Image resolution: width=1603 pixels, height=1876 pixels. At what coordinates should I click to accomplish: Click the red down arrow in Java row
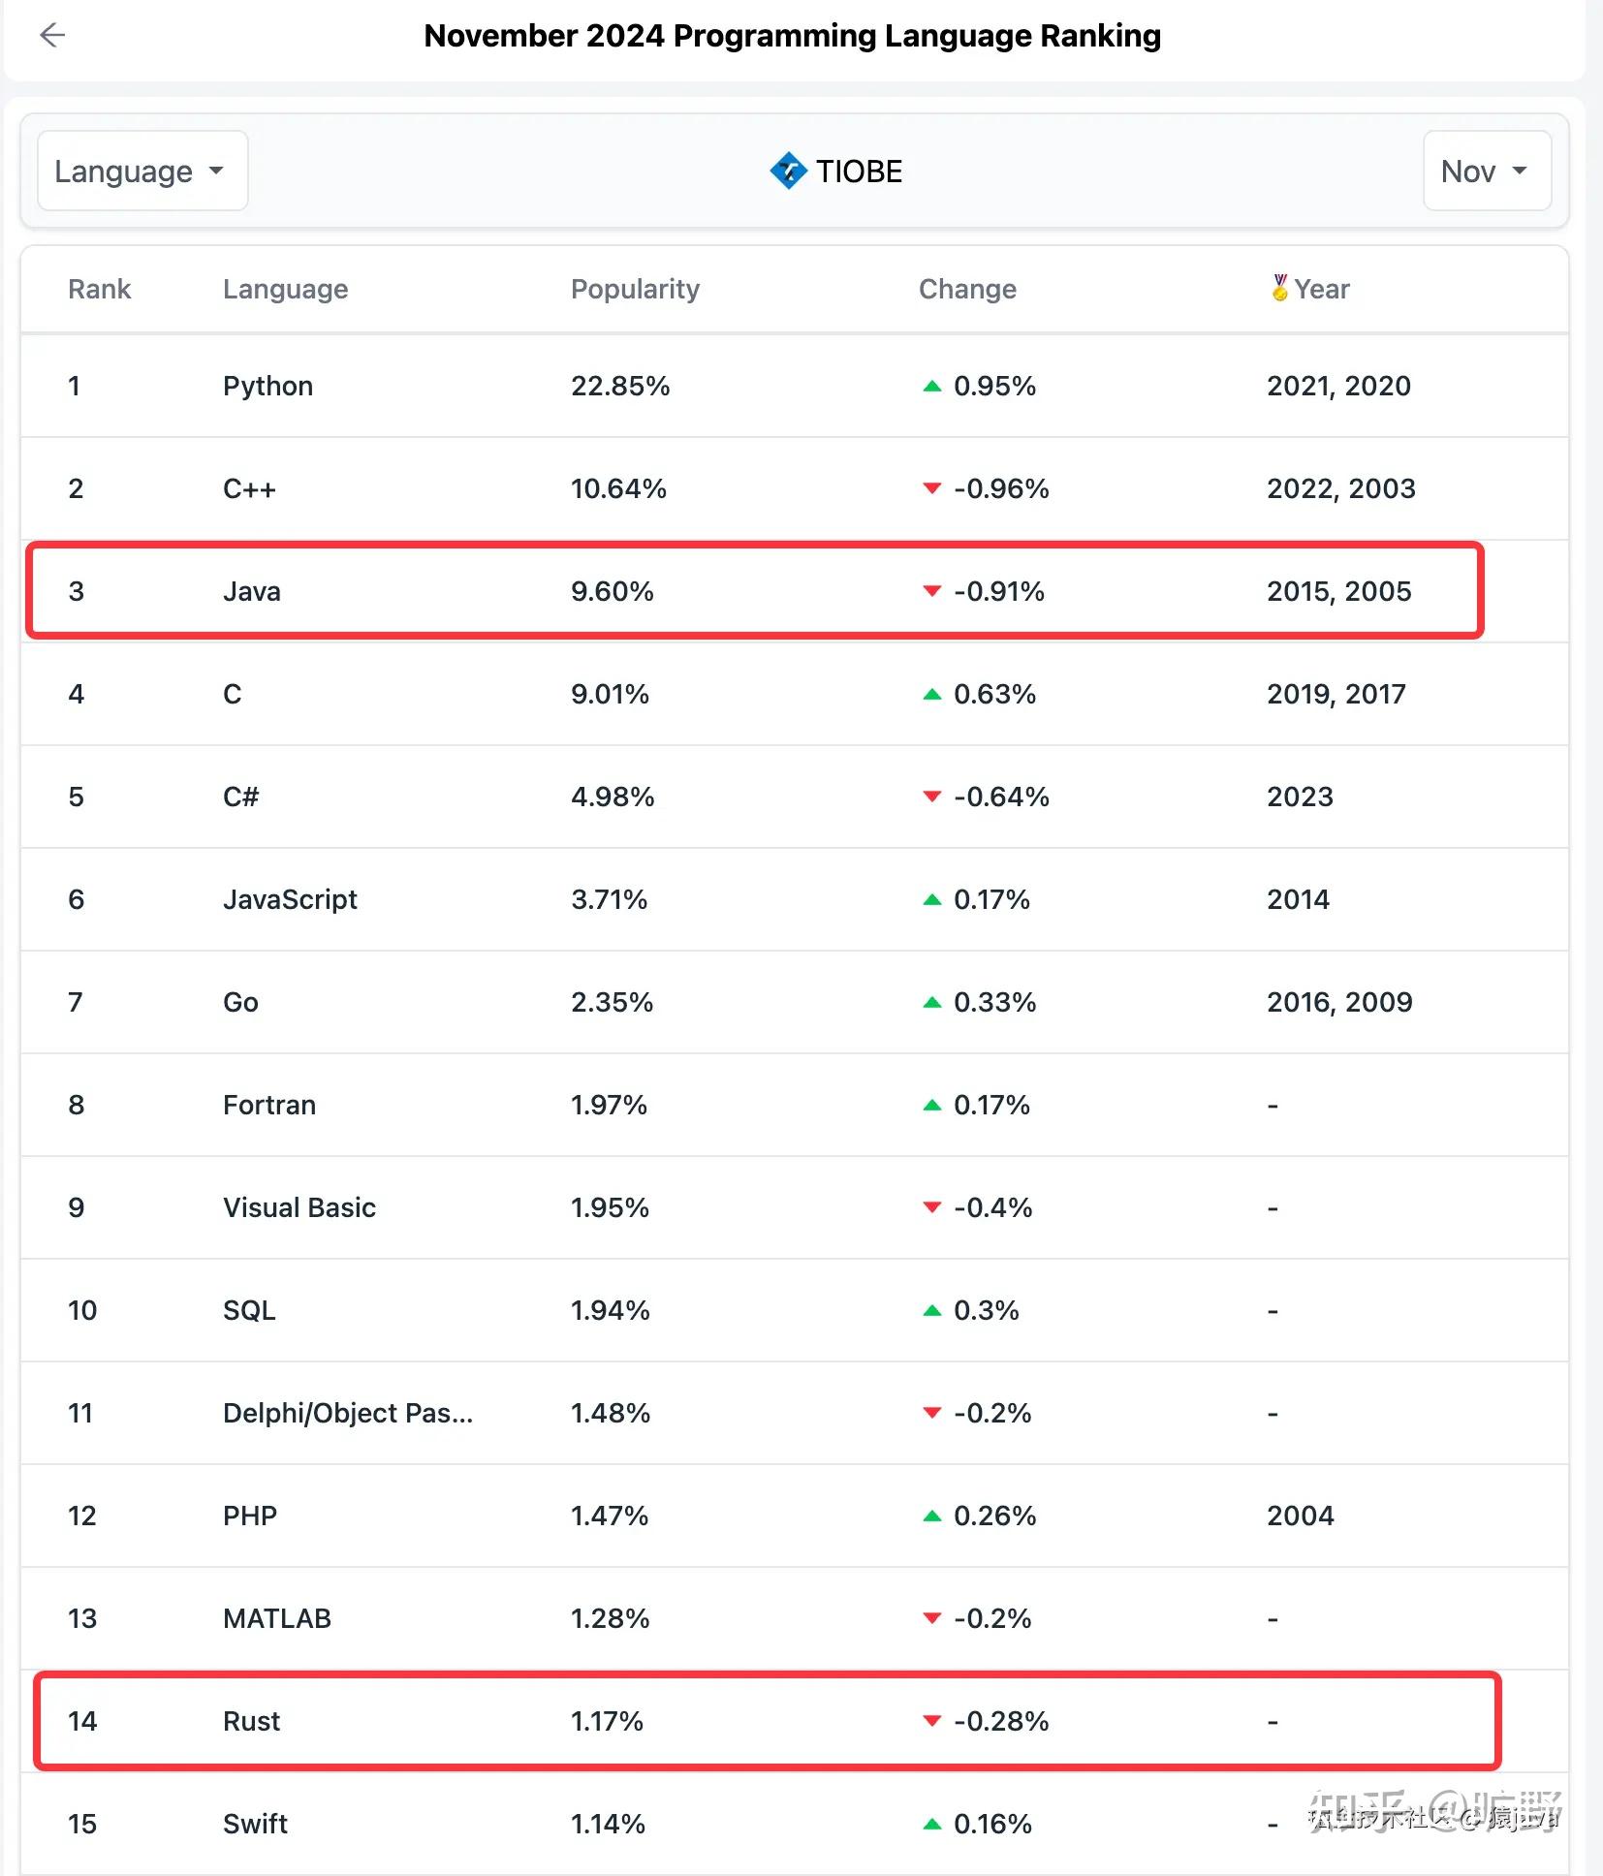pyautogui.click(x=932, y=591)
